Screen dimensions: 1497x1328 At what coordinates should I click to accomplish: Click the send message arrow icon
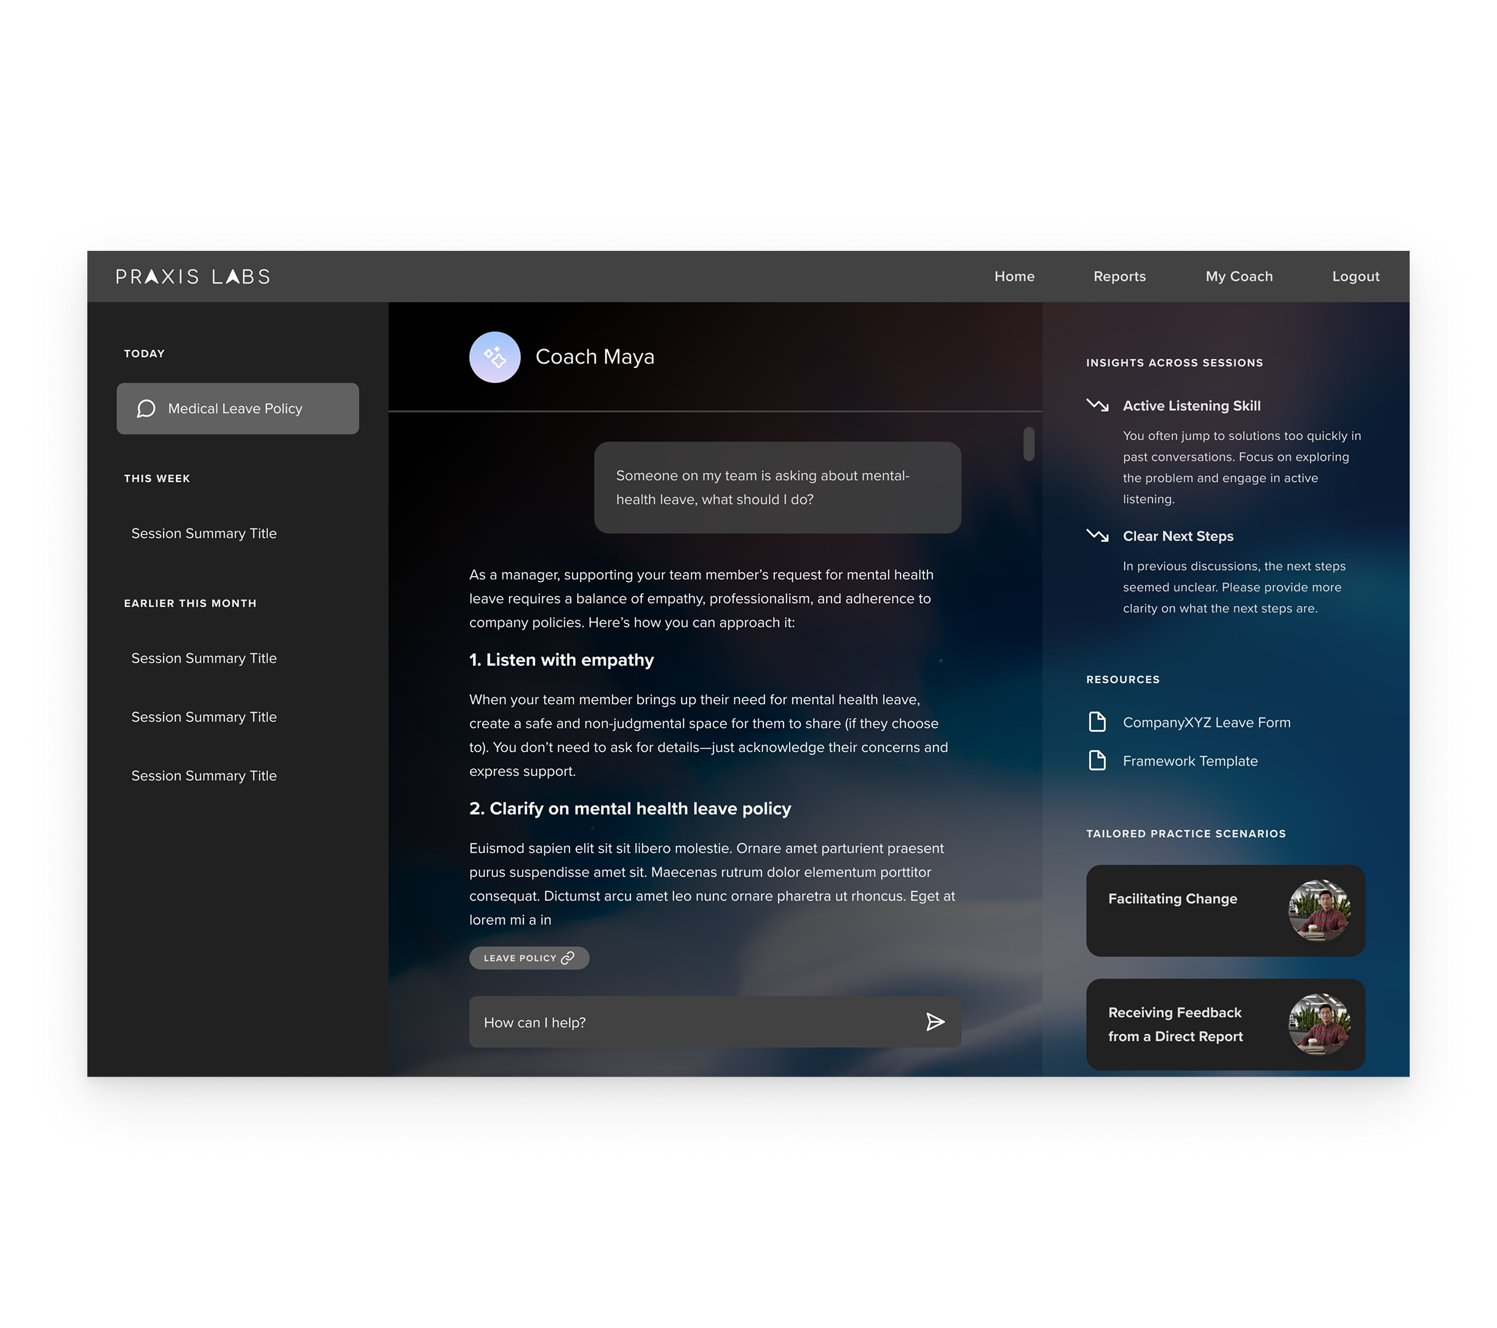(x=934, y=1022)
